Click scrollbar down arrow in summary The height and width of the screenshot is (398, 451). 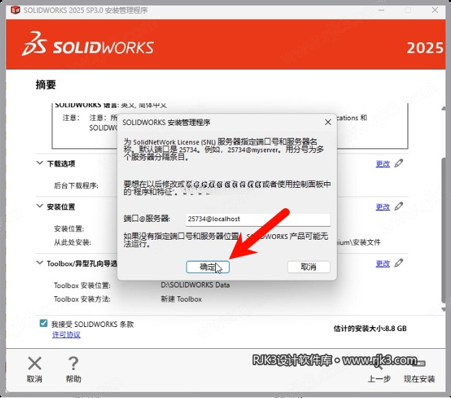click(x=443, y=309)
